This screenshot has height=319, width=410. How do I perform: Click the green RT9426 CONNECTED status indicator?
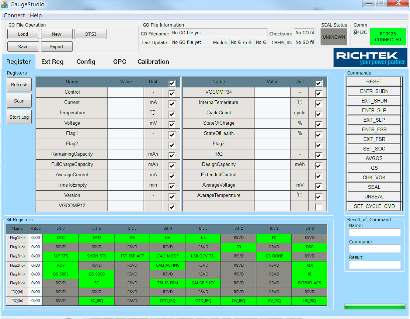point(388,37)
